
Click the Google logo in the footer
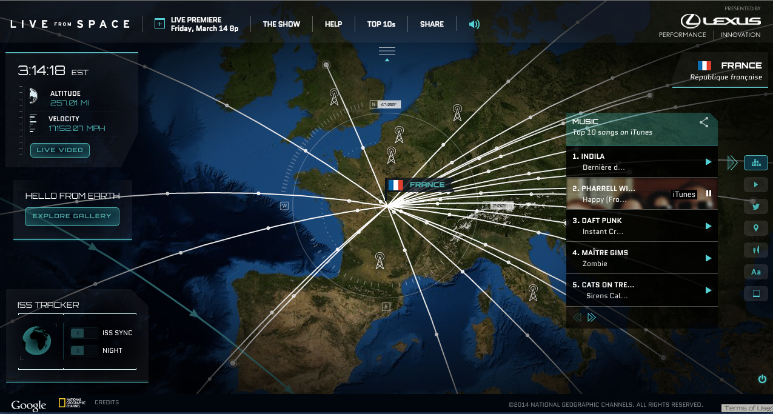[x=28, y=405]
